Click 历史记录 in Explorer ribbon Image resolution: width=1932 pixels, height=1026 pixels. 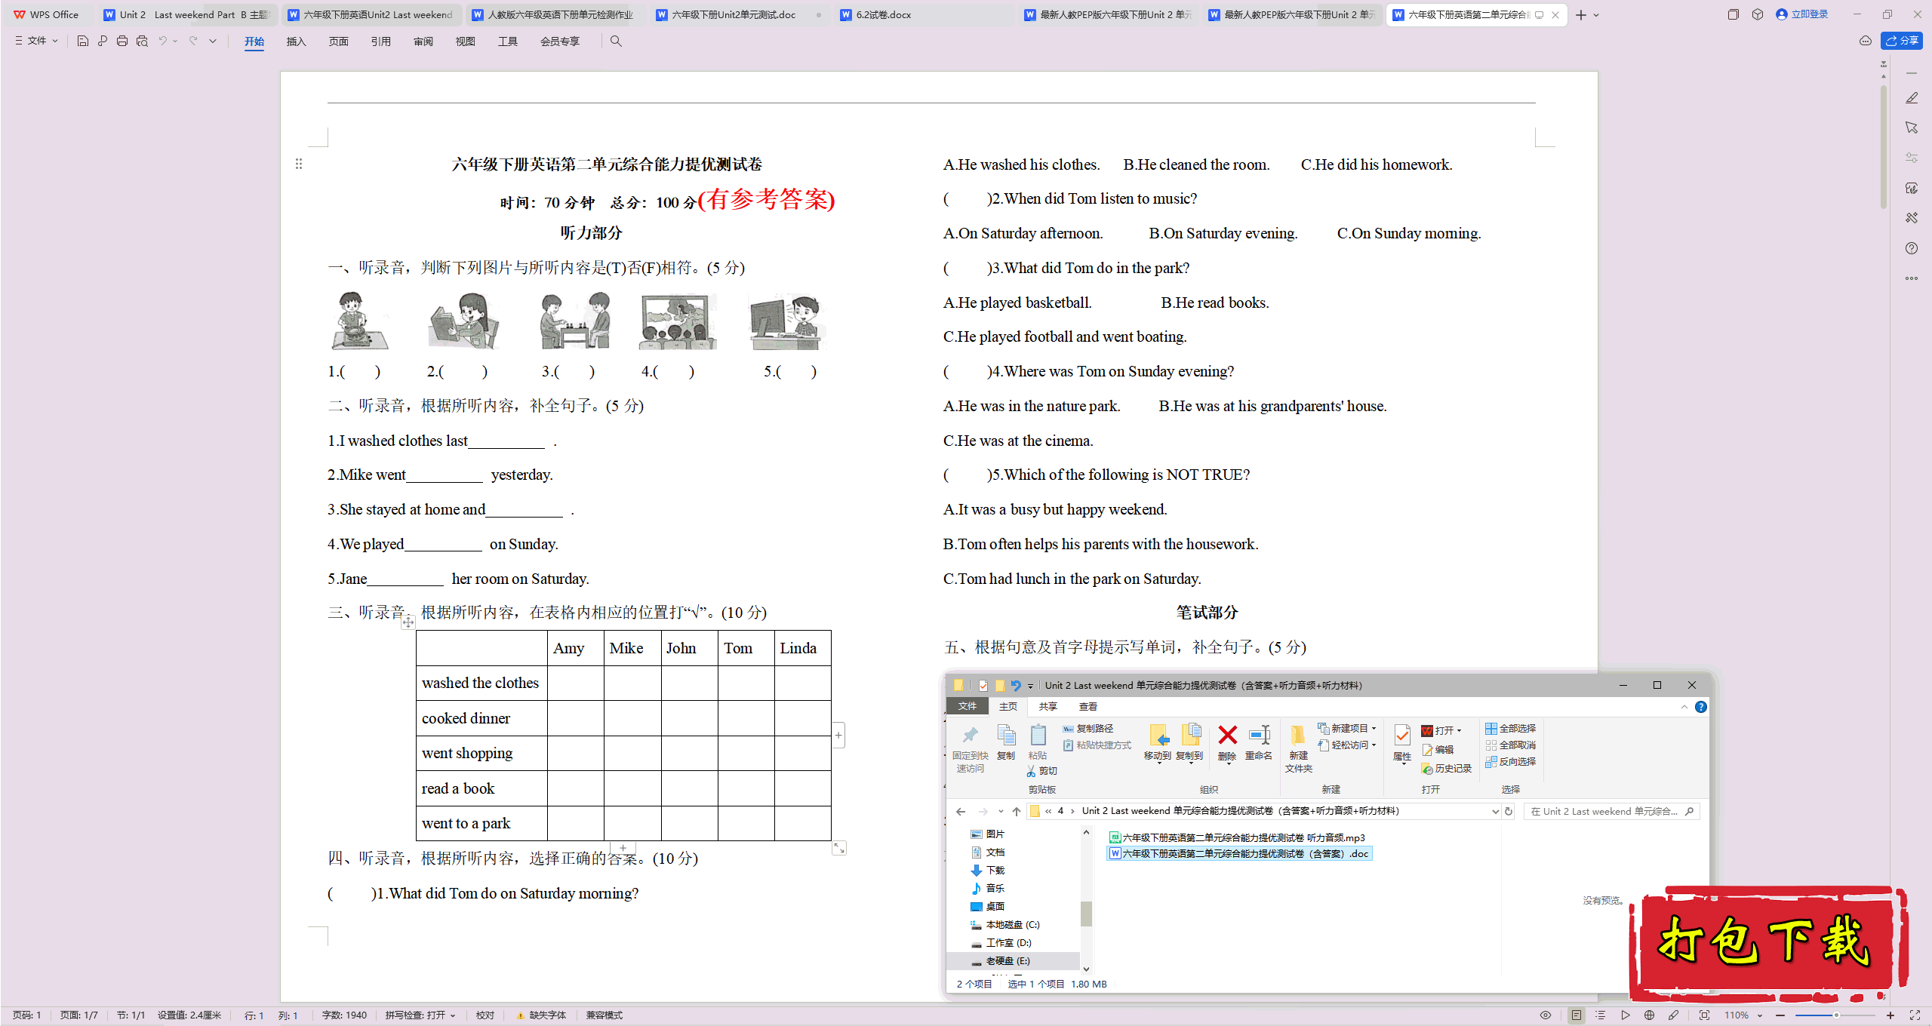click(1446, 769)
